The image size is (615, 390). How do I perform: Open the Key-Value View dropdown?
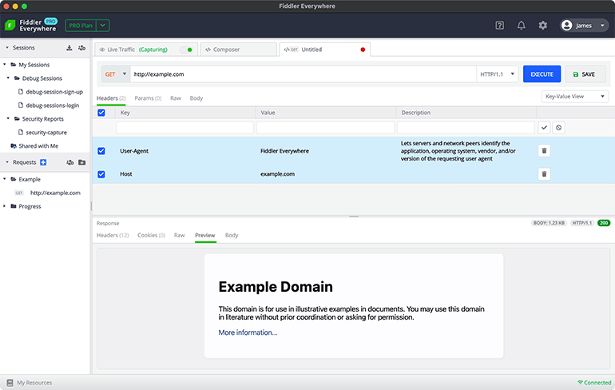pos(574,97)
